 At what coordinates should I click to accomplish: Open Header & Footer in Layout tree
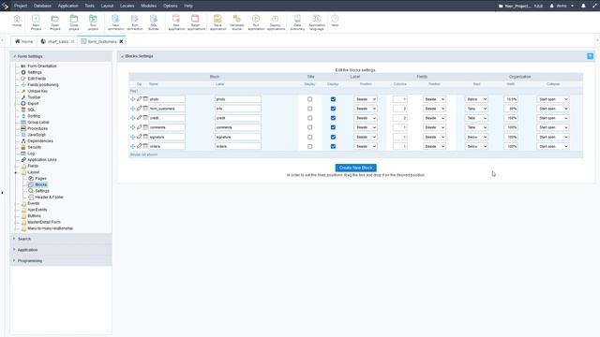(49, 198)
